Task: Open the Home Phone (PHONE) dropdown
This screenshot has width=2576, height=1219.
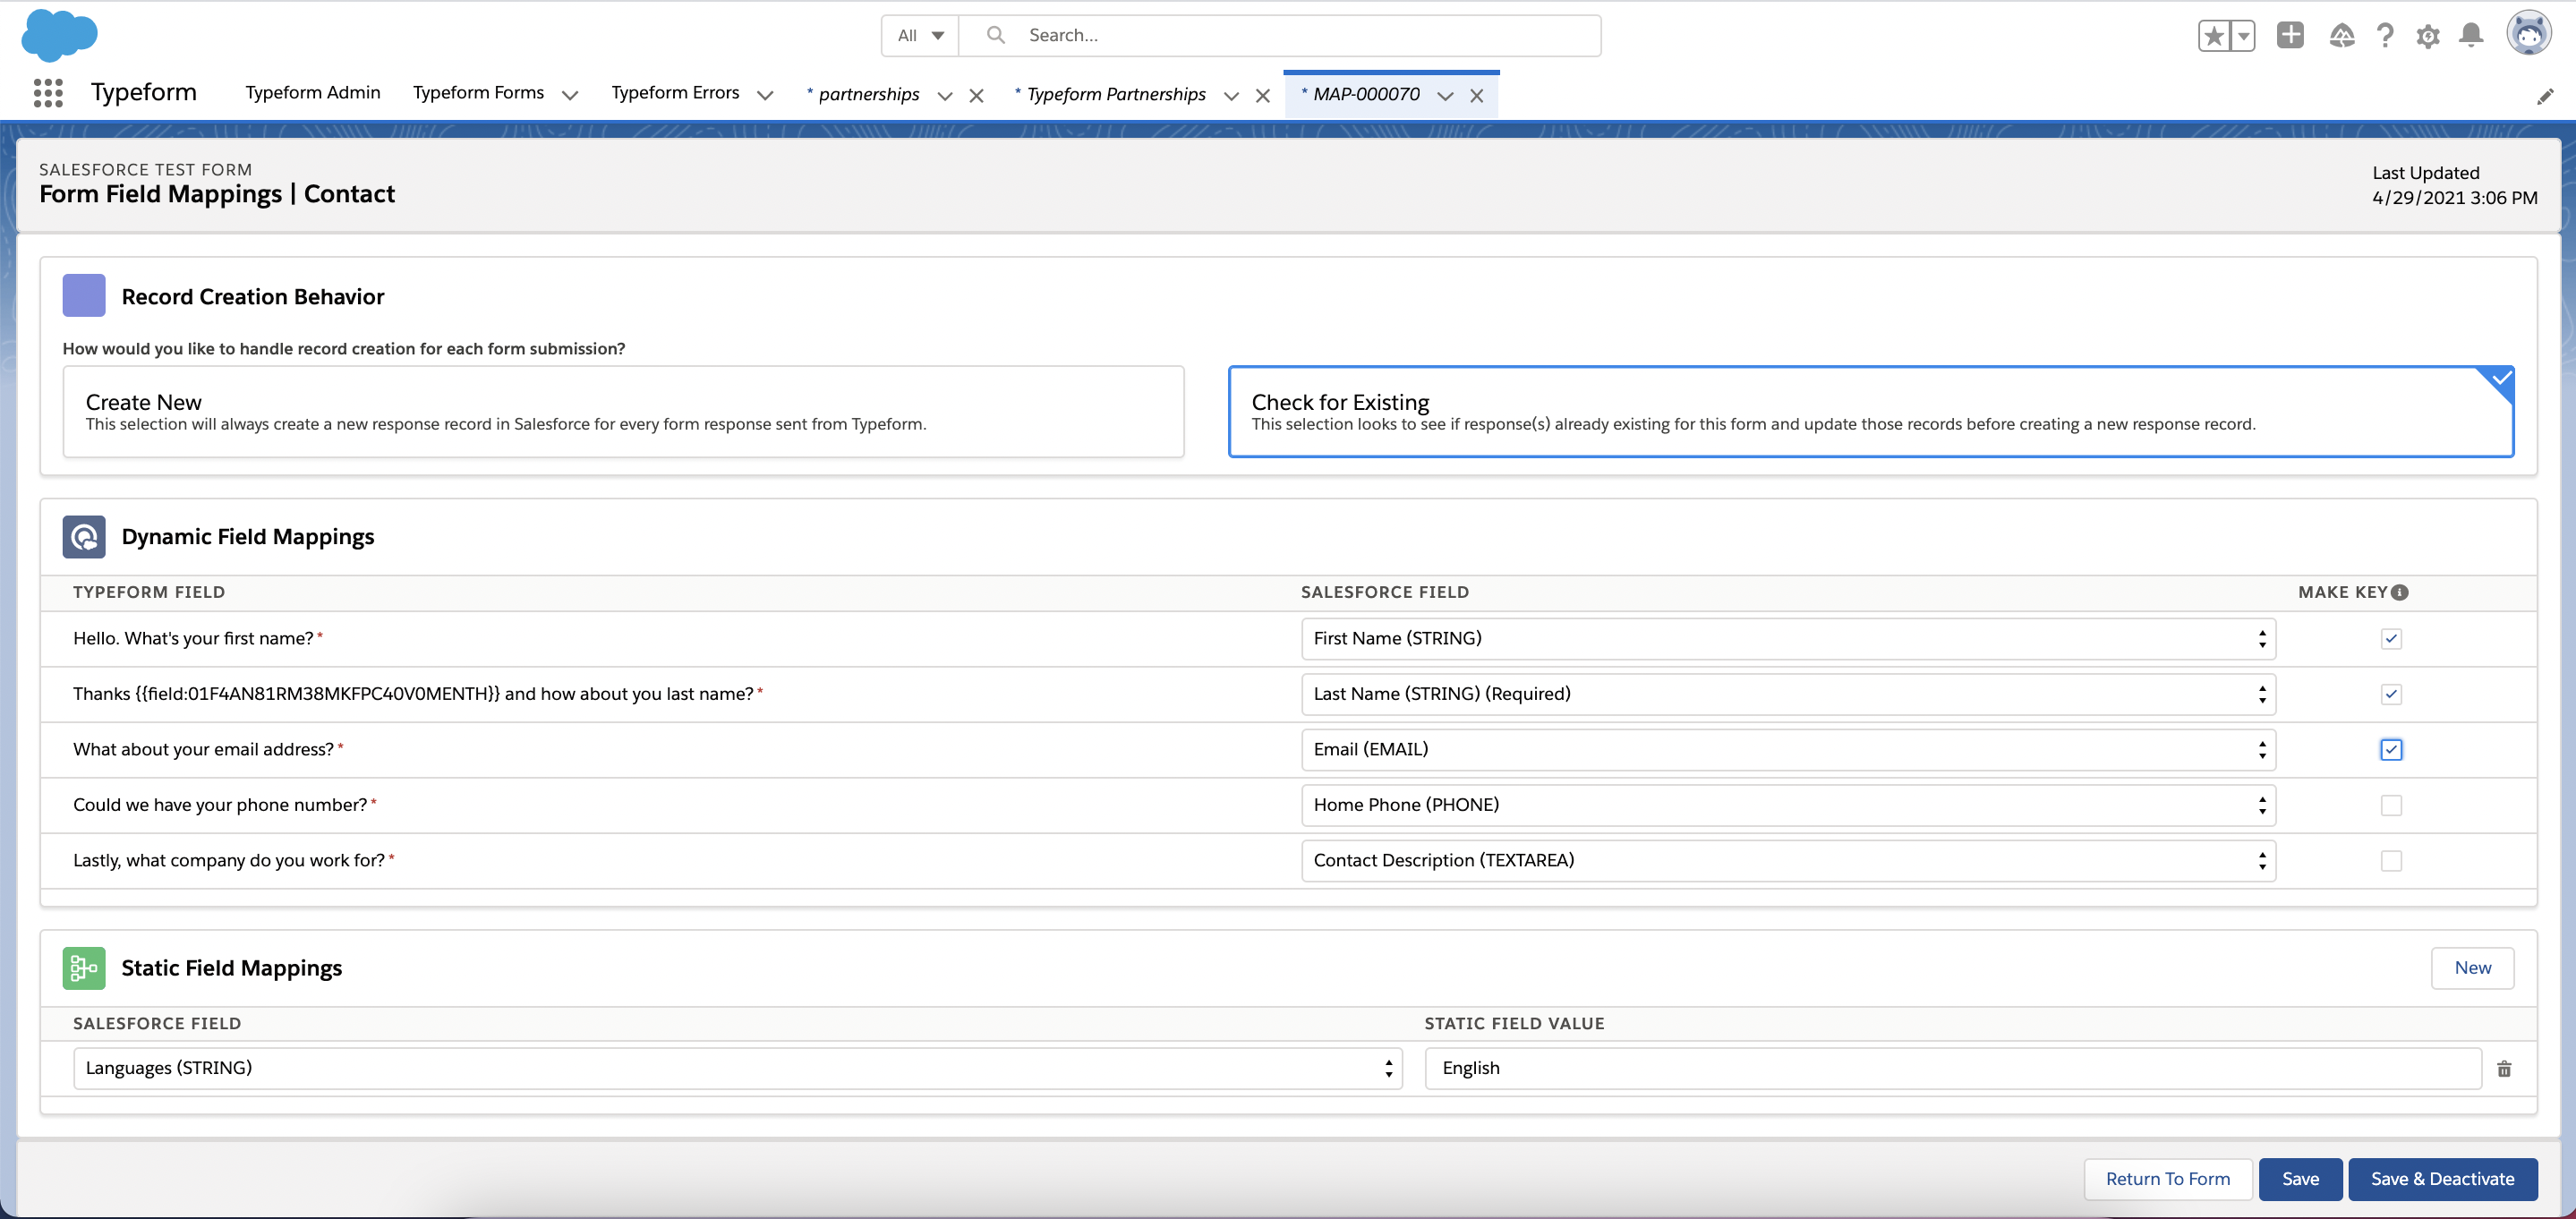Action: click(1788, 805)
